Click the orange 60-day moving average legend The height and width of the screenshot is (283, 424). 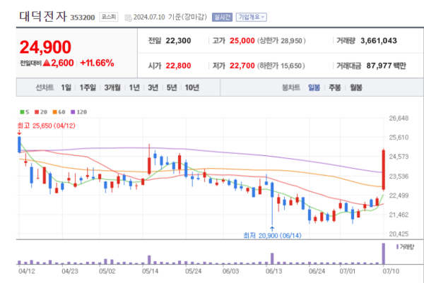click(x=59, y=112)
